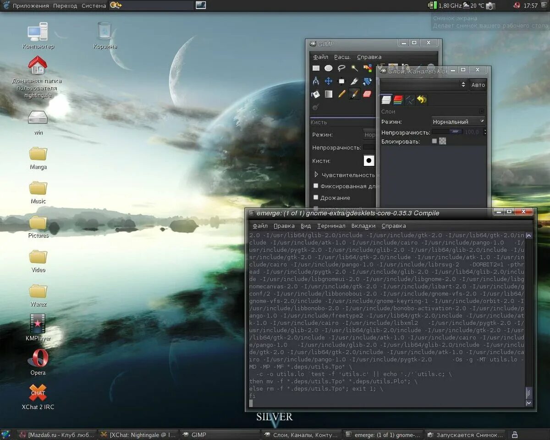Open the layer Режим Нормальный dropdown

(x=458, y=121)
